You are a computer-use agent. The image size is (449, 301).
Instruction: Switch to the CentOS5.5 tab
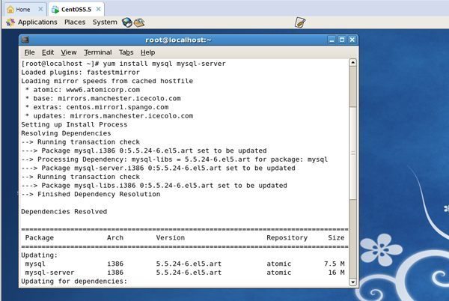[76, 10]
